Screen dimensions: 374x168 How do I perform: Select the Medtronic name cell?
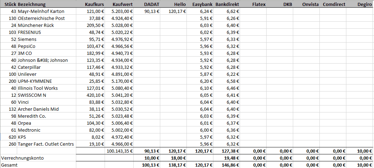tap(47, 130)
